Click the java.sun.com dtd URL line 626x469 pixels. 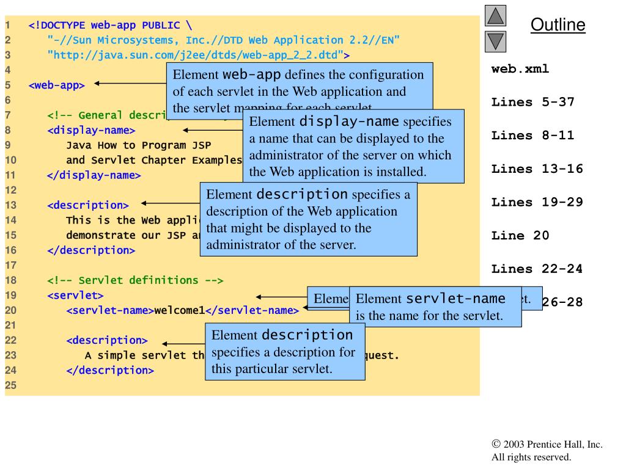(x=199, y=55)
